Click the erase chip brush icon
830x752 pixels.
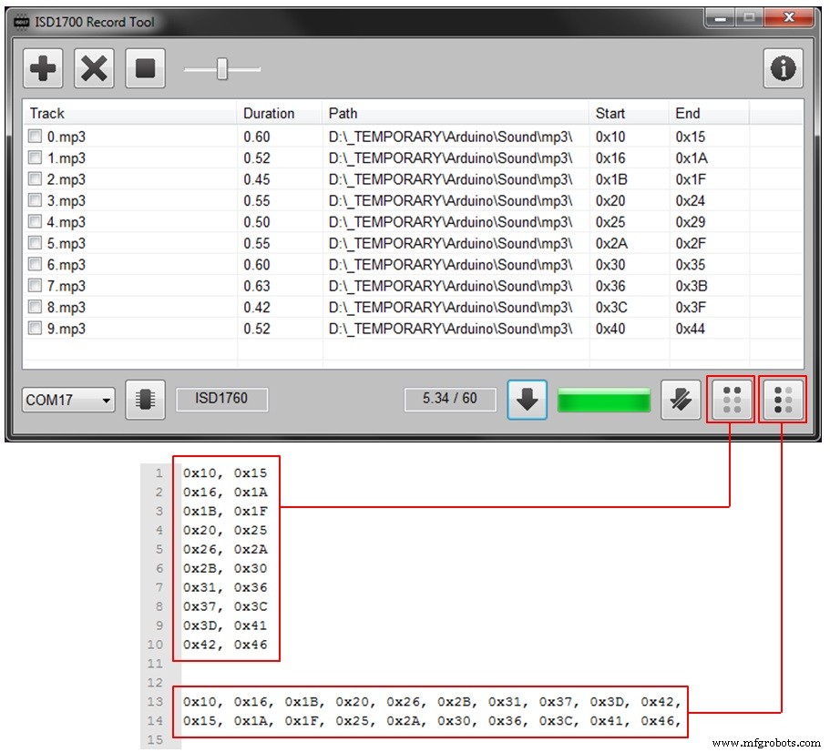tap(680, 400)
